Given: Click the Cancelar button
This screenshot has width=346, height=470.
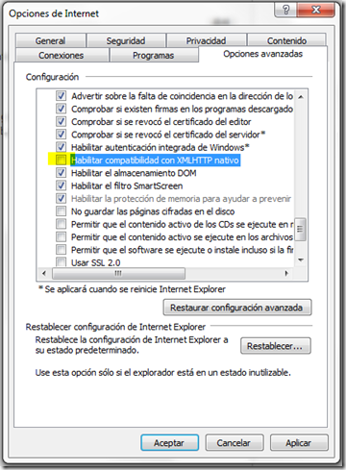Looking at the screenshot, I should click(x=234, y=443).
